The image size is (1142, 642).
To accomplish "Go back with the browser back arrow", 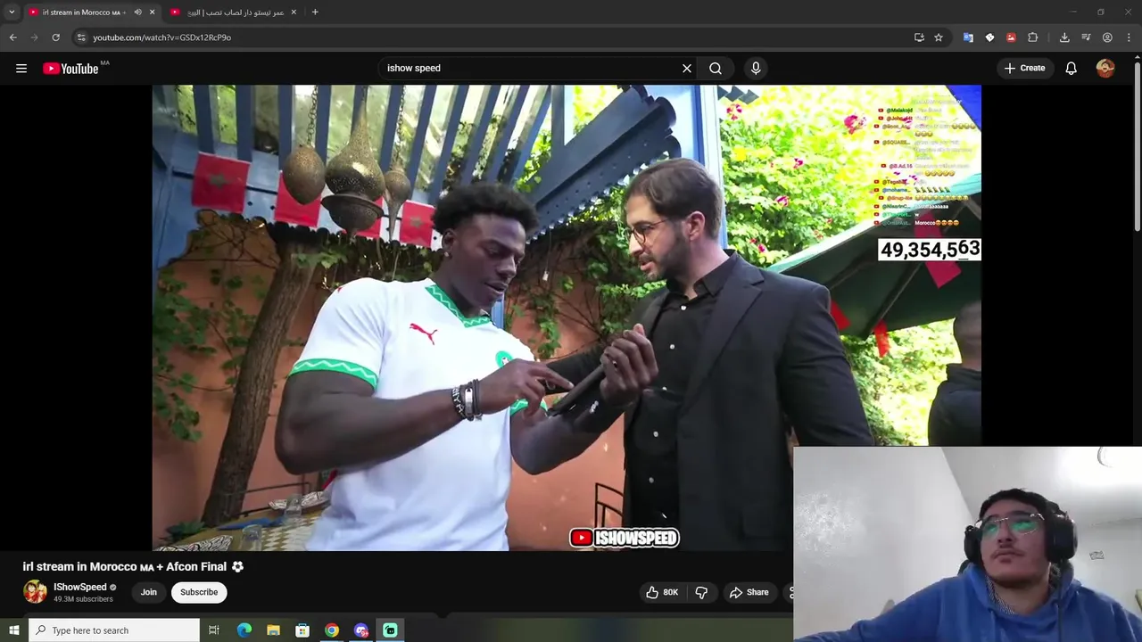I will point(12,37).
